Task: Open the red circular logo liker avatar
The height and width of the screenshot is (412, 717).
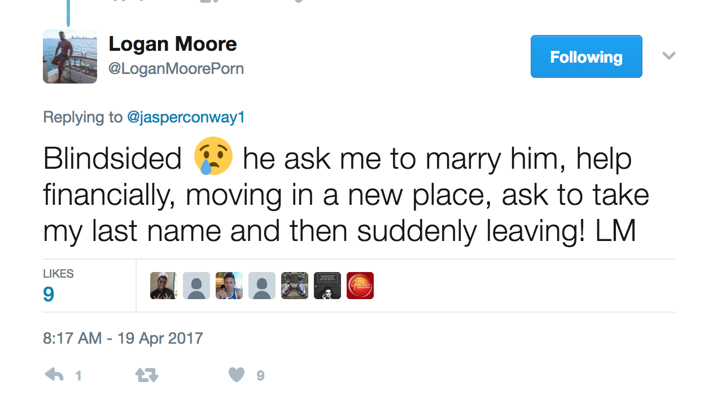Action: [x=360, y=286]
